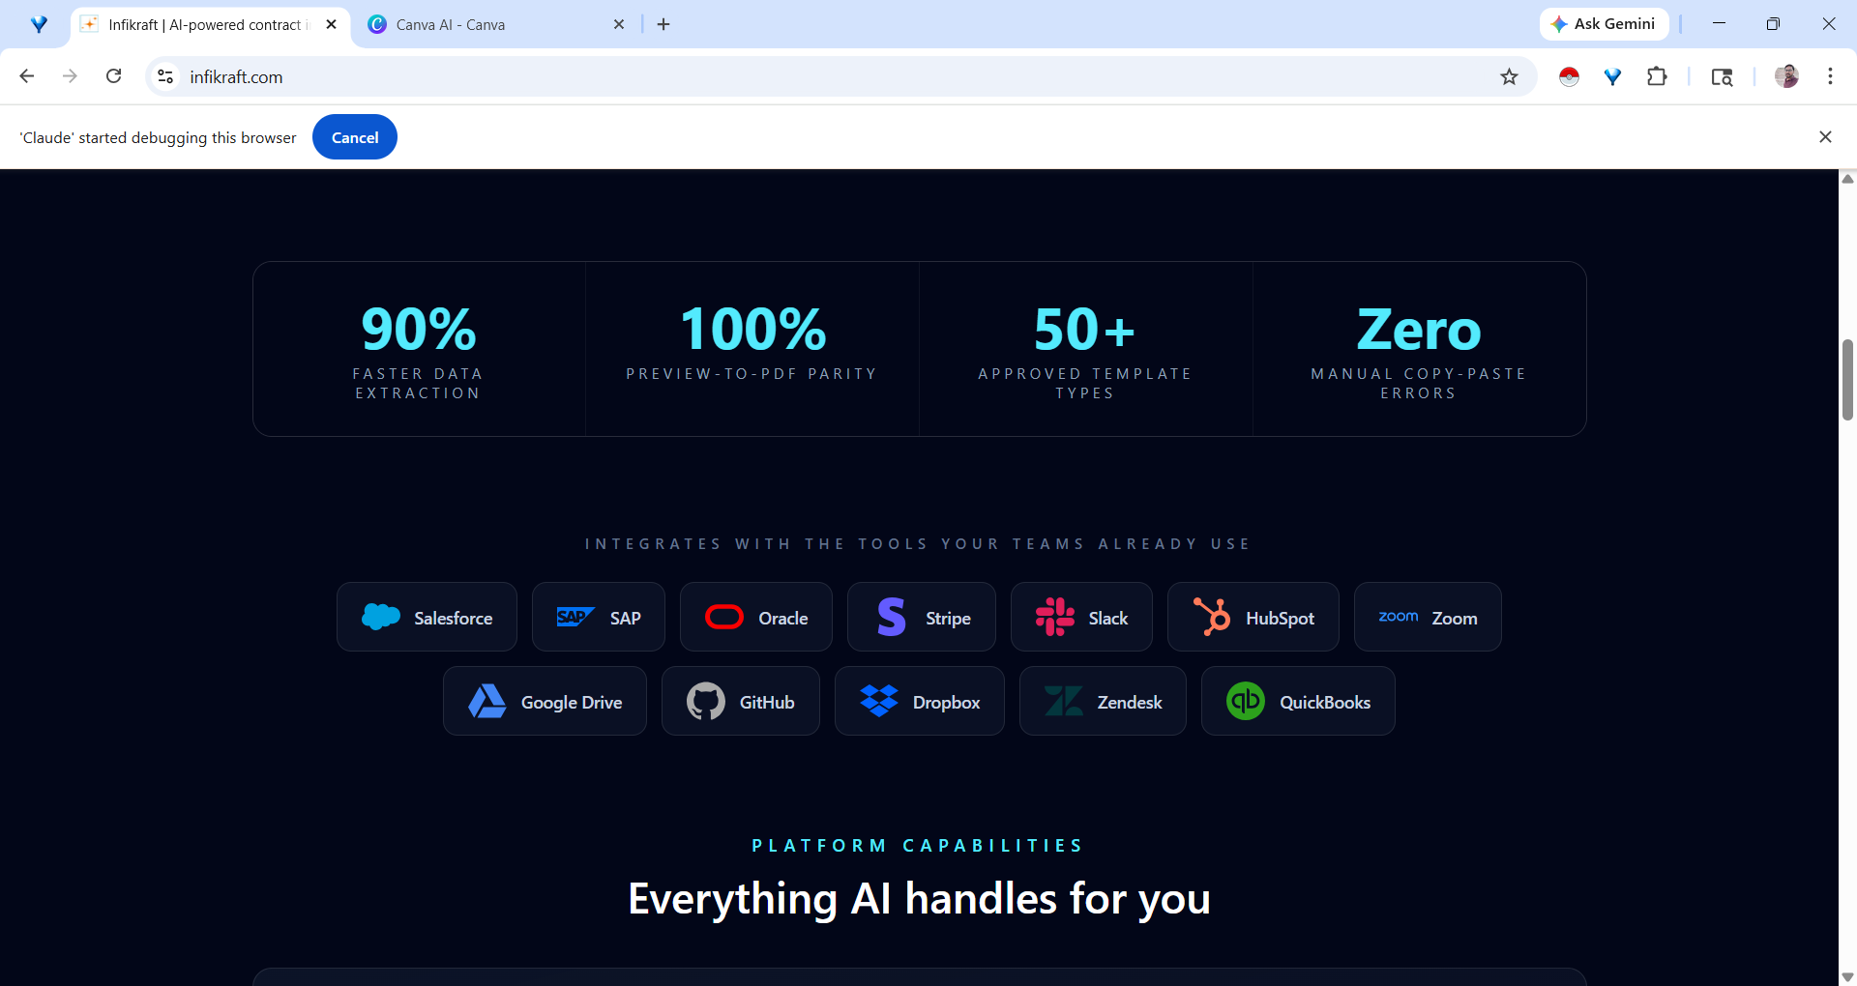The height and width of the screenshot is (986, 1857).
Task: Reload the infikraft.com page
Action: [113, 76]
